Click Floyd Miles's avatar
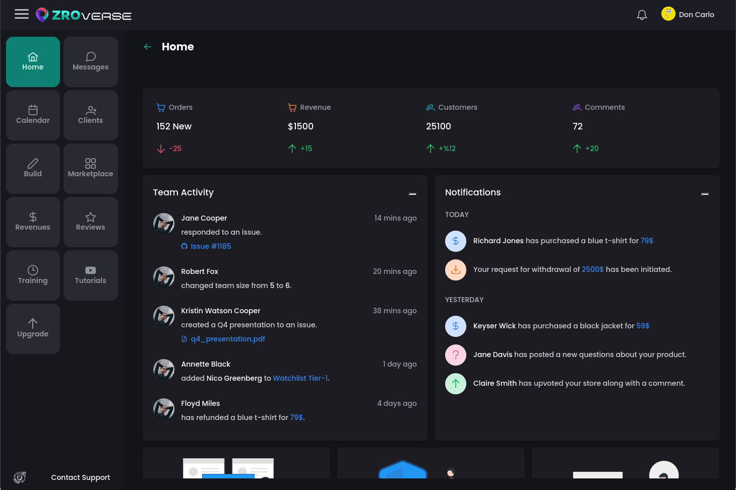The image size is (736, 490). (164, 409)
